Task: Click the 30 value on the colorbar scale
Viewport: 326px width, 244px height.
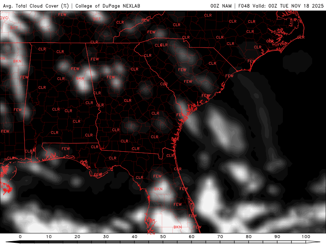Action: click(x=106, y=237)
